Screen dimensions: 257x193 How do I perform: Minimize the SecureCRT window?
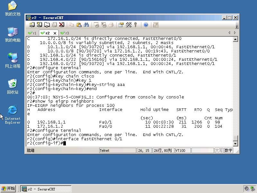tap(224, 18)
